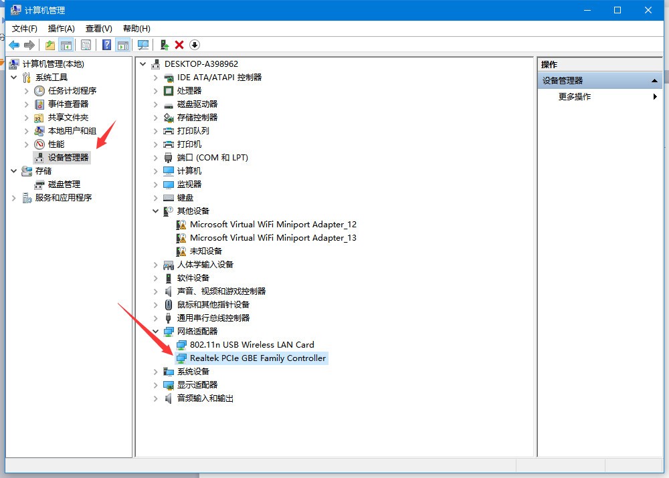Viewport: 669px width, 478px height.
Task: Click the down-arrow disable device icon
Action: (x=195, y=45)
